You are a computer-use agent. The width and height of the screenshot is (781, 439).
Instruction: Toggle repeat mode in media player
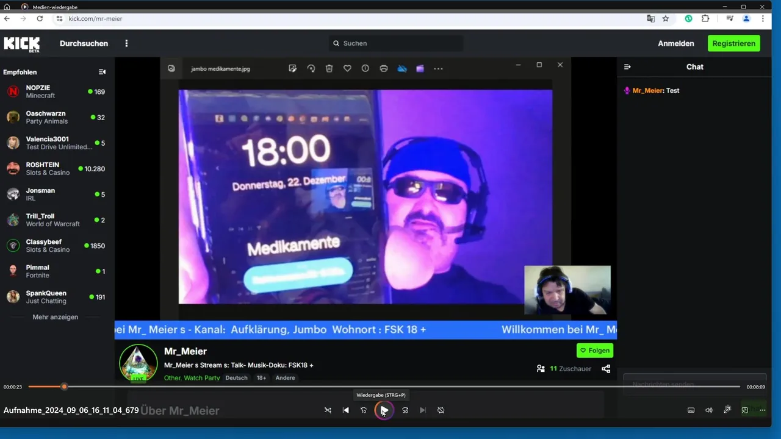[441, 410]
